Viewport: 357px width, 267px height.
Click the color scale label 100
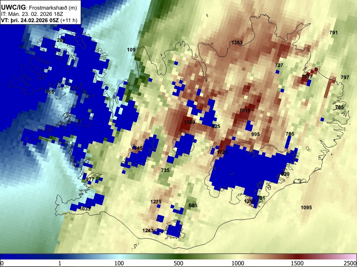119,263
